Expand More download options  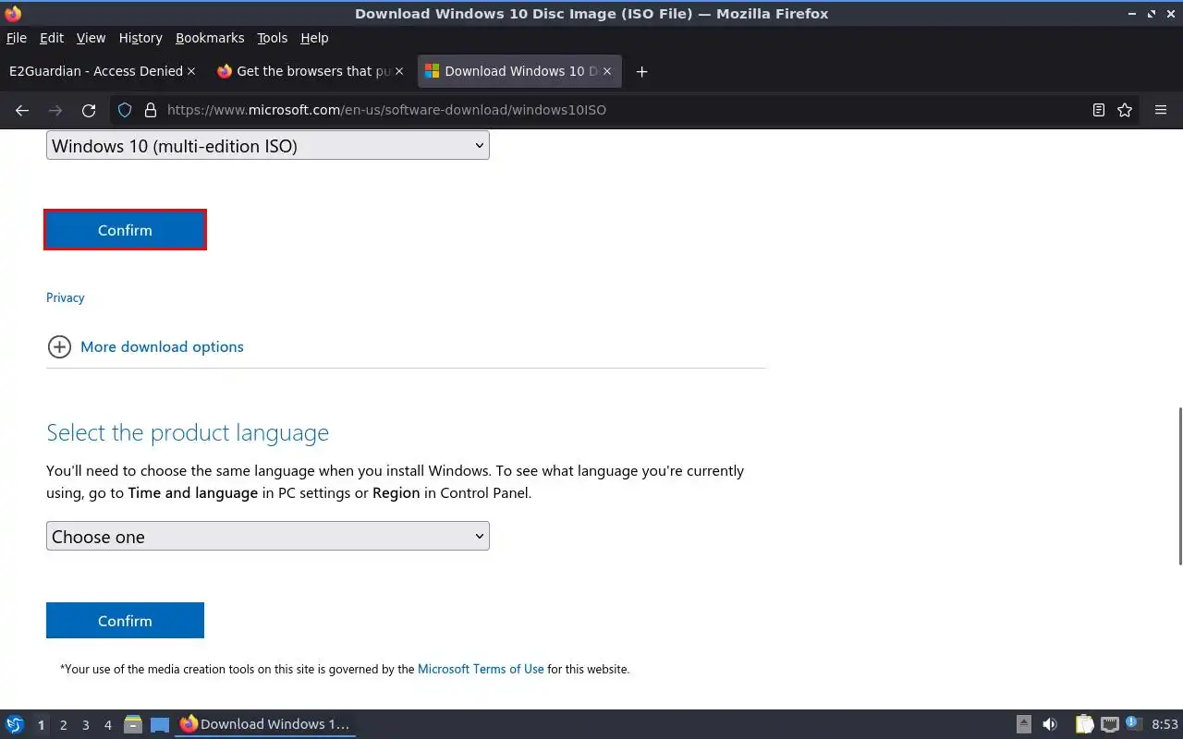(x=145, y=346)
